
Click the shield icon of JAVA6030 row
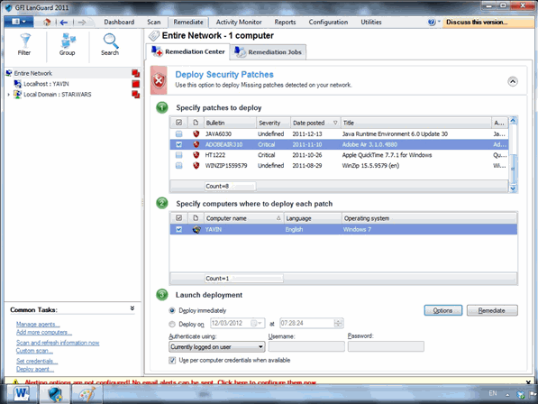click(196, 133)
